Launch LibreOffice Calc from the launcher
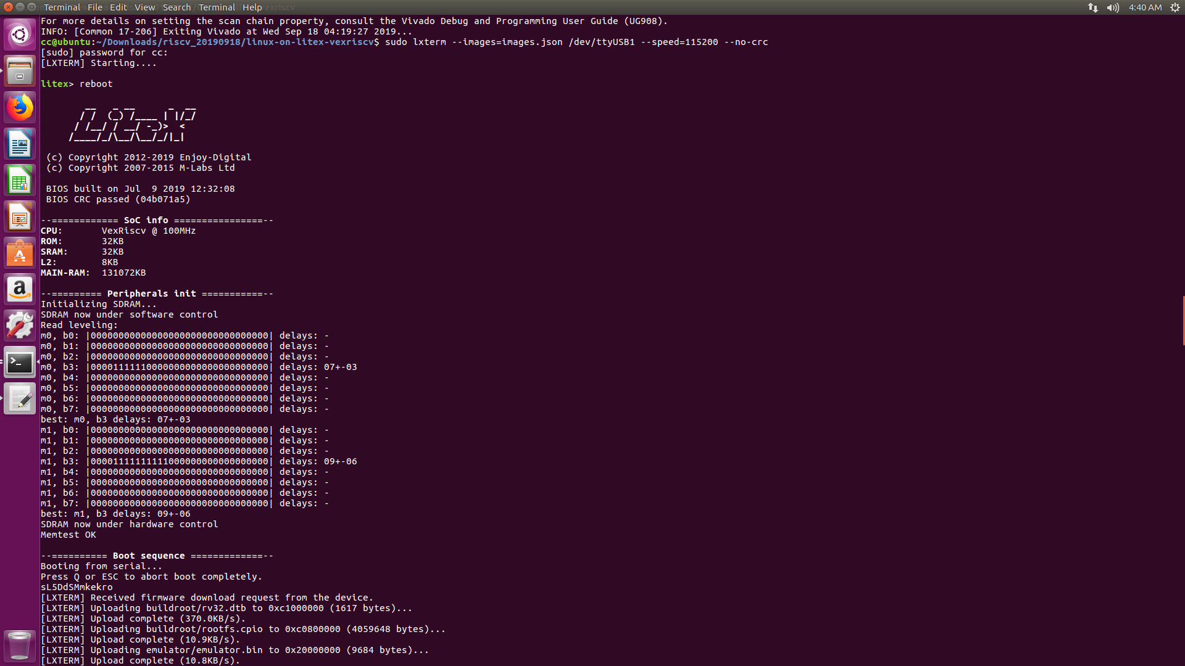This screenshot has width=1185, height=666. point(20,179)
